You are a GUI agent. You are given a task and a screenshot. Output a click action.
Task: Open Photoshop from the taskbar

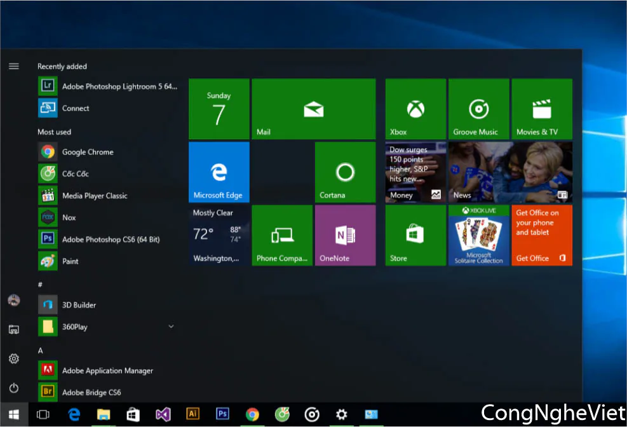coord(222,414)
